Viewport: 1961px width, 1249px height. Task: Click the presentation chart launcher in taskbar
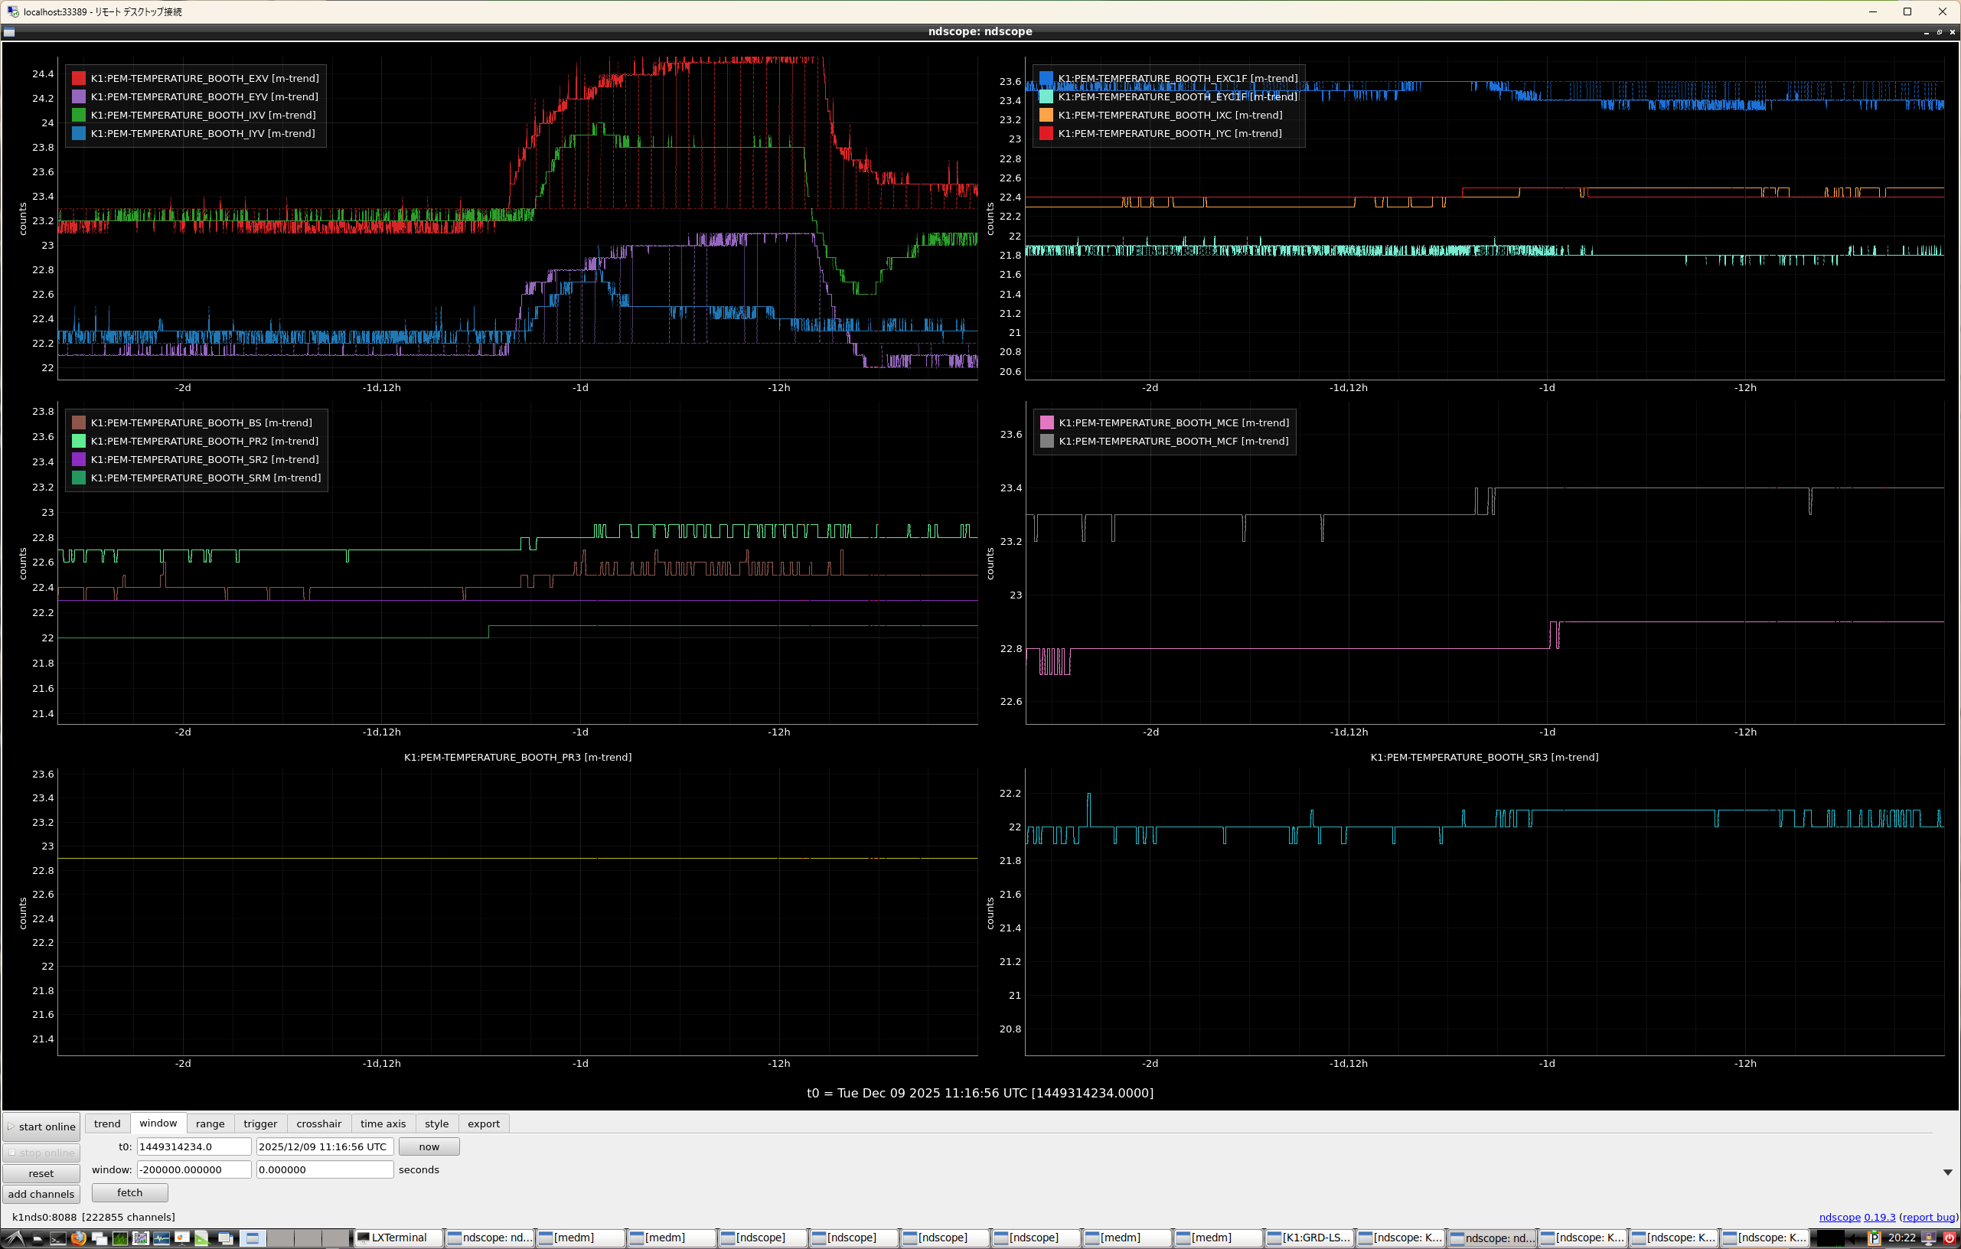(181, 1238)
